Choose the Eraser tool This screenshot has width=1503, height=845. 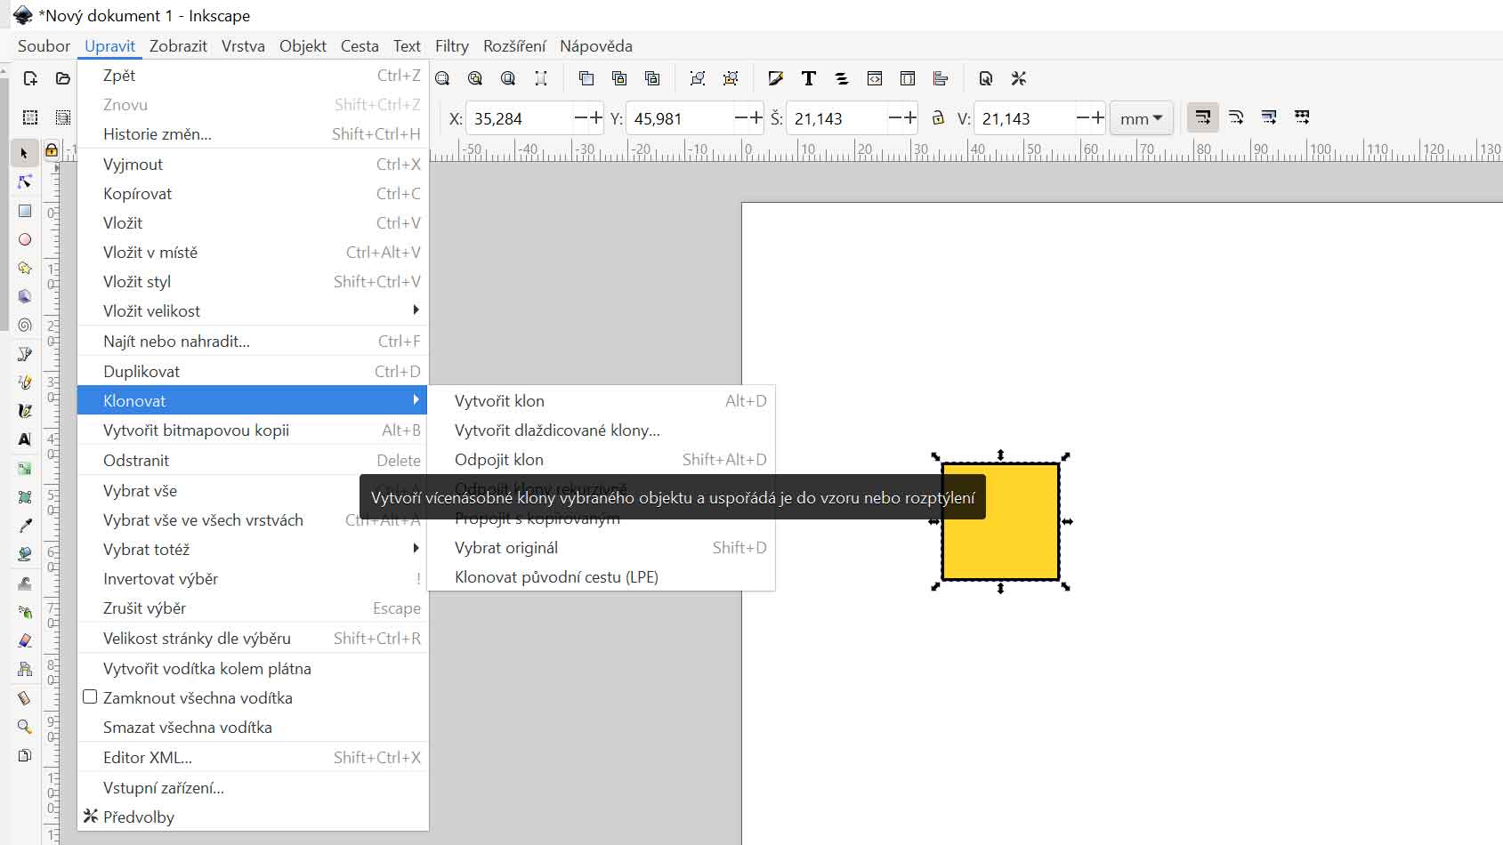(x=25, y=640)
